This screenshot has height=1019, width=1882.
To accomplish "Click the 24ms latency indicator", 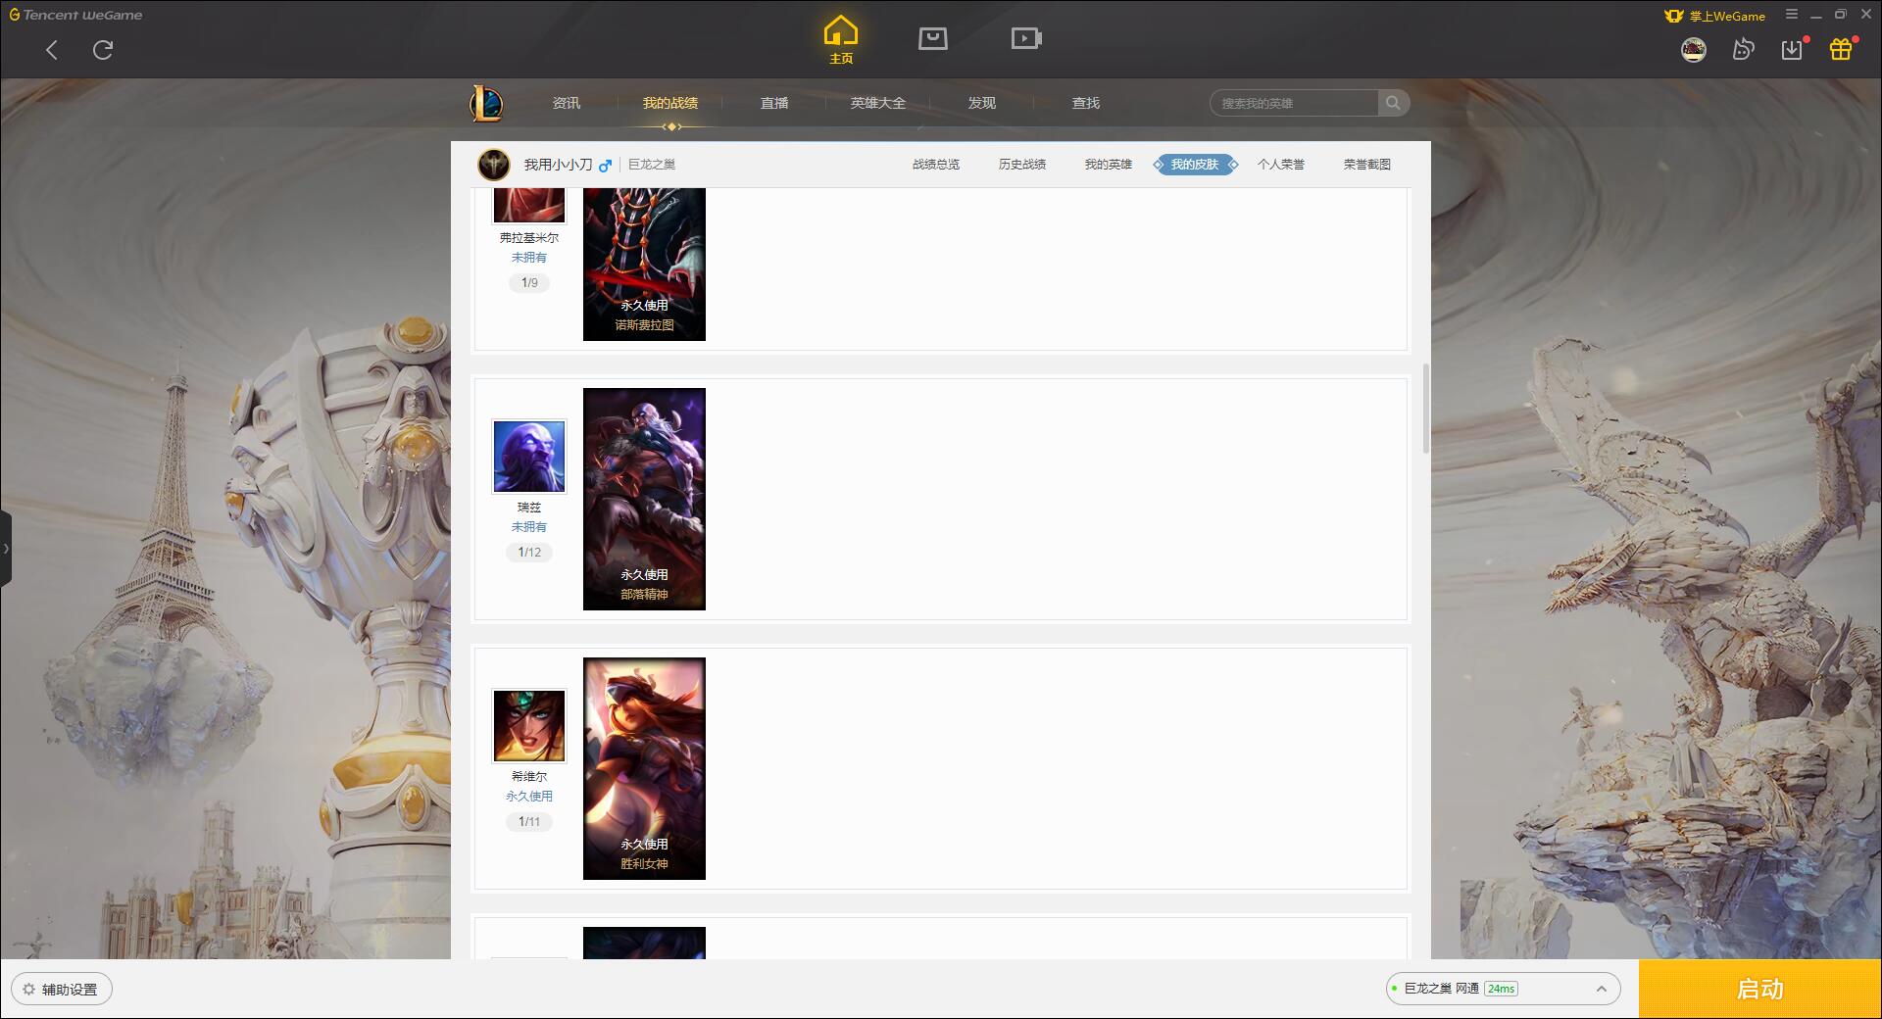I will point(1501,989).
